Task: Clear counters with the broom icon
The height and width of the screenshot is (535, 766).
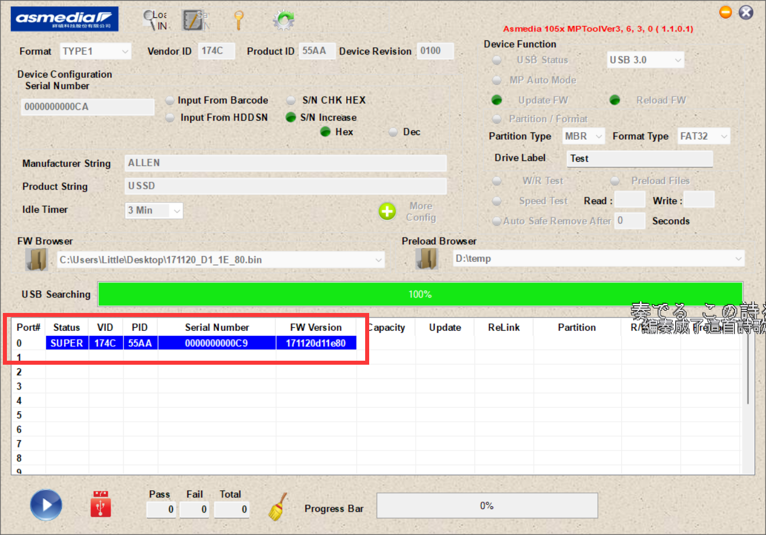Action: pyautogui.click(x=278, y=507)
